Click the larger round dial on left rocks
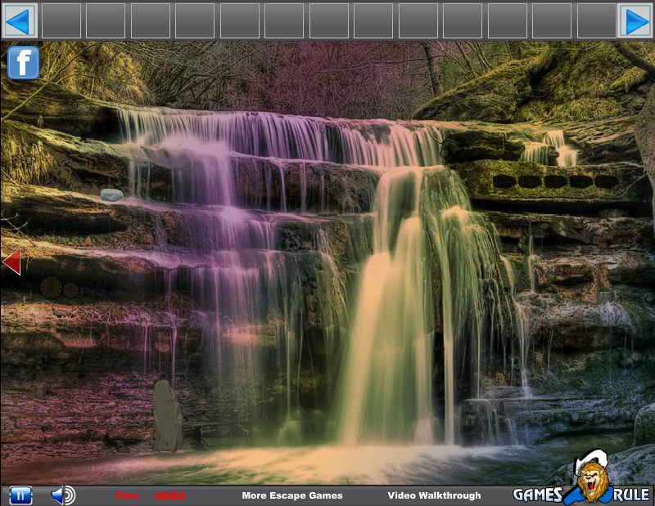The width and height of the screenshot is (655, 506). pos(51,288)
